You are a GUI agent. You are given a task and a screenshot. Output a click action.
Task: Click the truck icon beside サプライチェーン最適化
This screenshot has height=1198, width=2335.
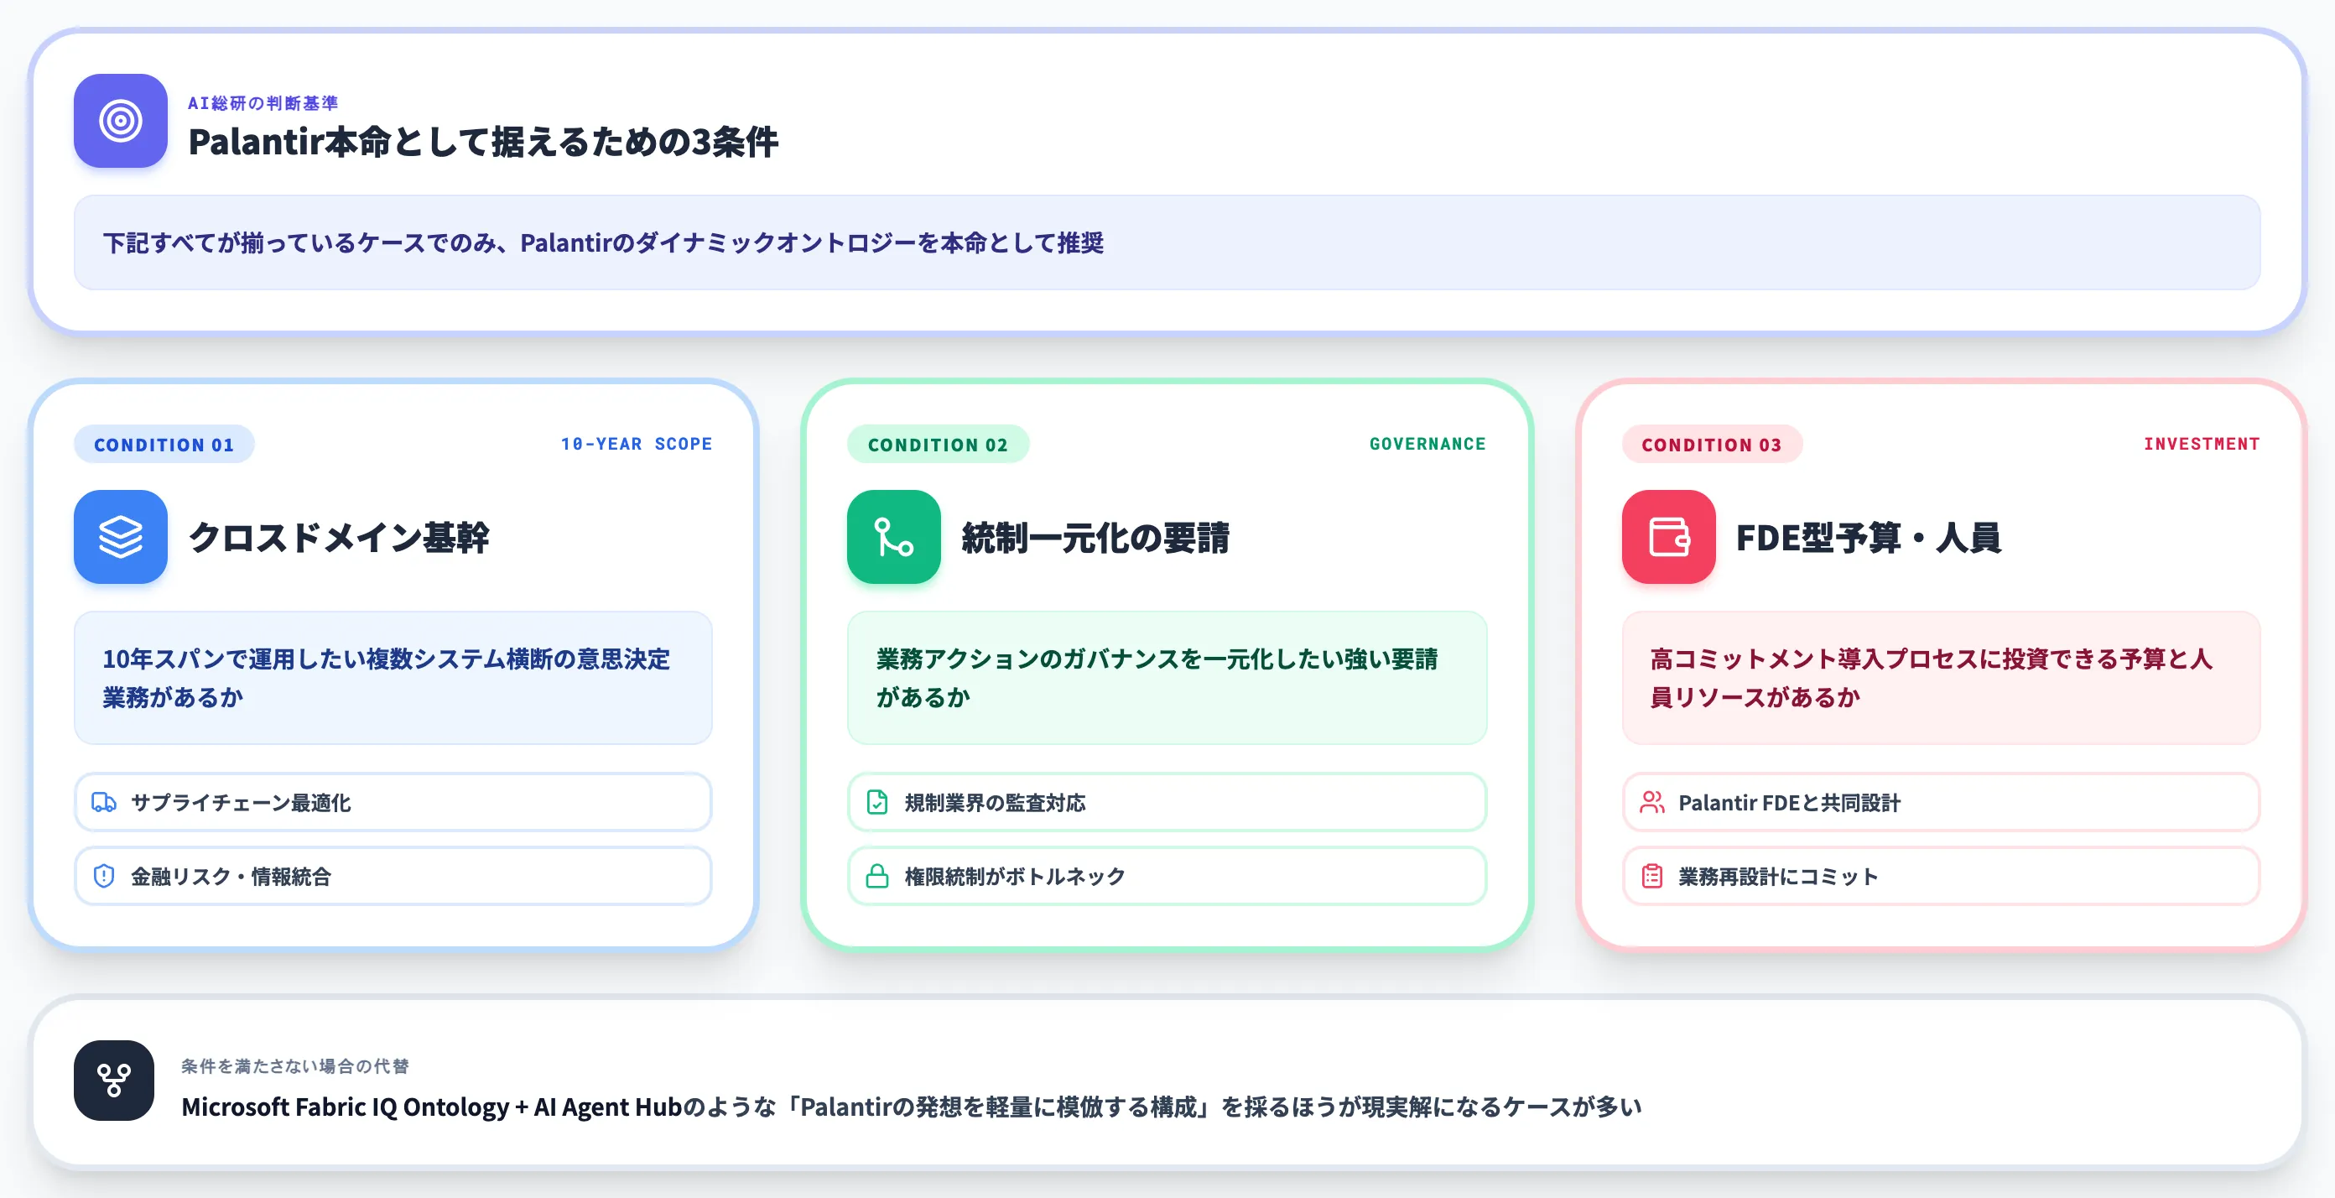[104, 803]
